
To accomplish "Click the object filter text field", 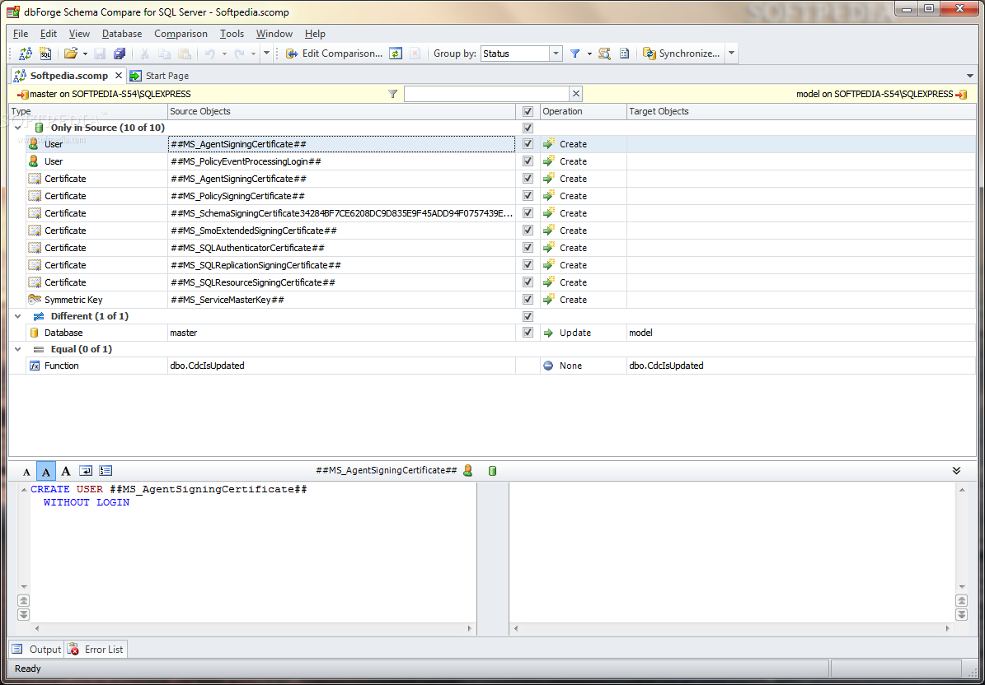I will coord(487,94).
